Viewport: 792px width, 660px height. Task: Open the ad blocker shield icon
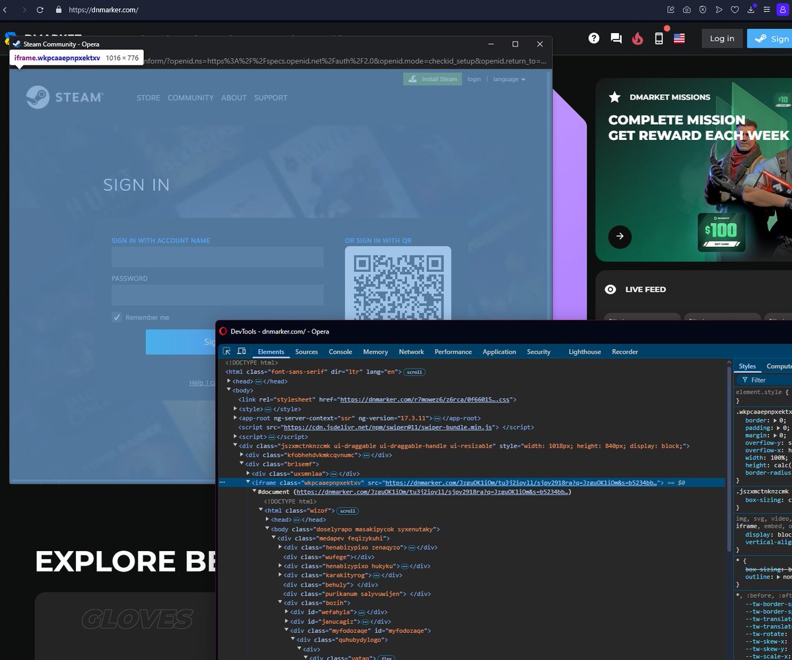(x=703, y=10)
